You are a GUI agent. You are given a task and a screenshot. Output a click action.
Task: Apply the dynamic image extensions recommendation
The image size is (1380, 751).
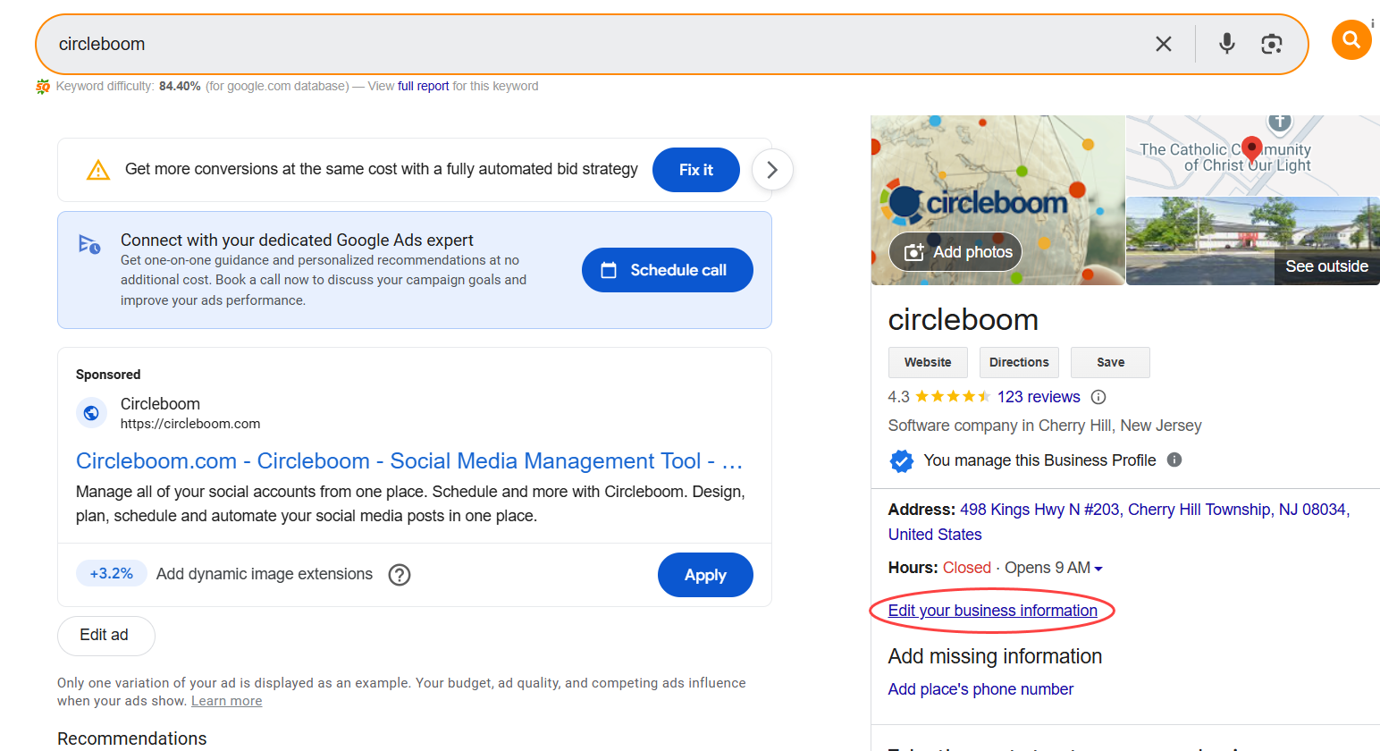(705, 574)
